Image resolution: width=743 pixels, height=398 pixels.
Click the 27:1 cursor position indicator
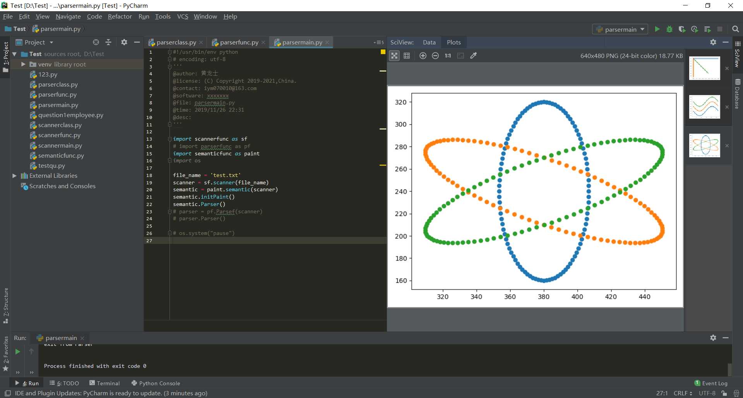[x=662, y=393]
